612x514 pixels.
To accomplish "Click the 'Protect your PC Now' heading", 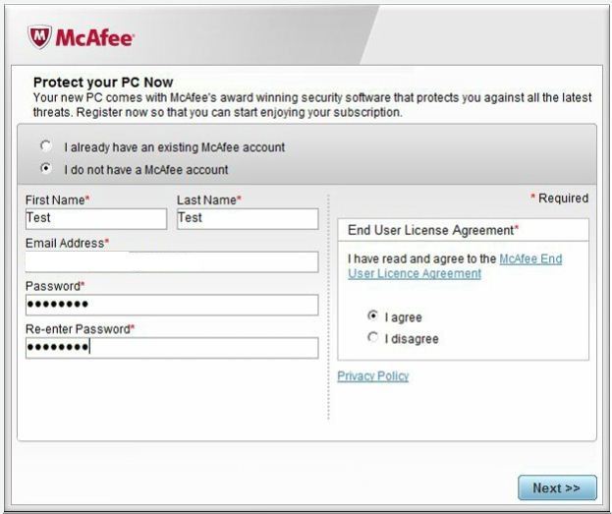I will click(x=103, y=82).
